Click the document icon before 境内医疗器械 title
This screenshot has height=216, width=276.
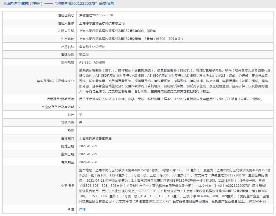pyautogui.click(x=4, y=3)
